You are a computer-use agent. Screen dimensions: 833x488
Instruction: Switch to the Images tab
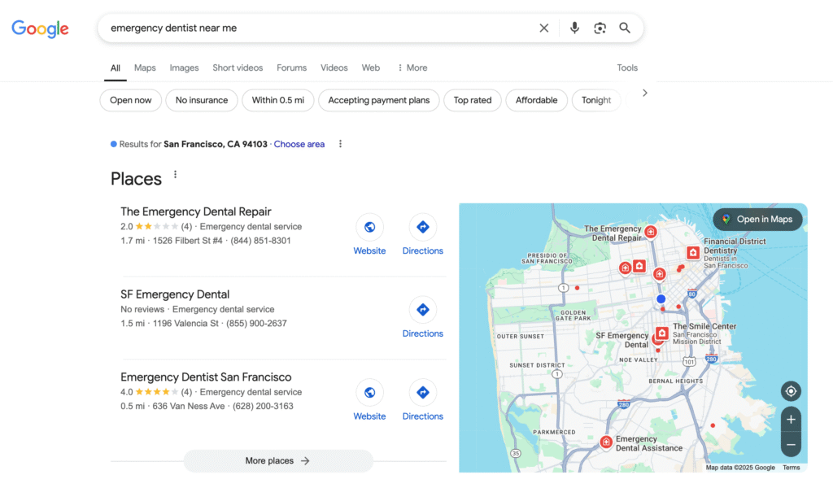(184, 68)
